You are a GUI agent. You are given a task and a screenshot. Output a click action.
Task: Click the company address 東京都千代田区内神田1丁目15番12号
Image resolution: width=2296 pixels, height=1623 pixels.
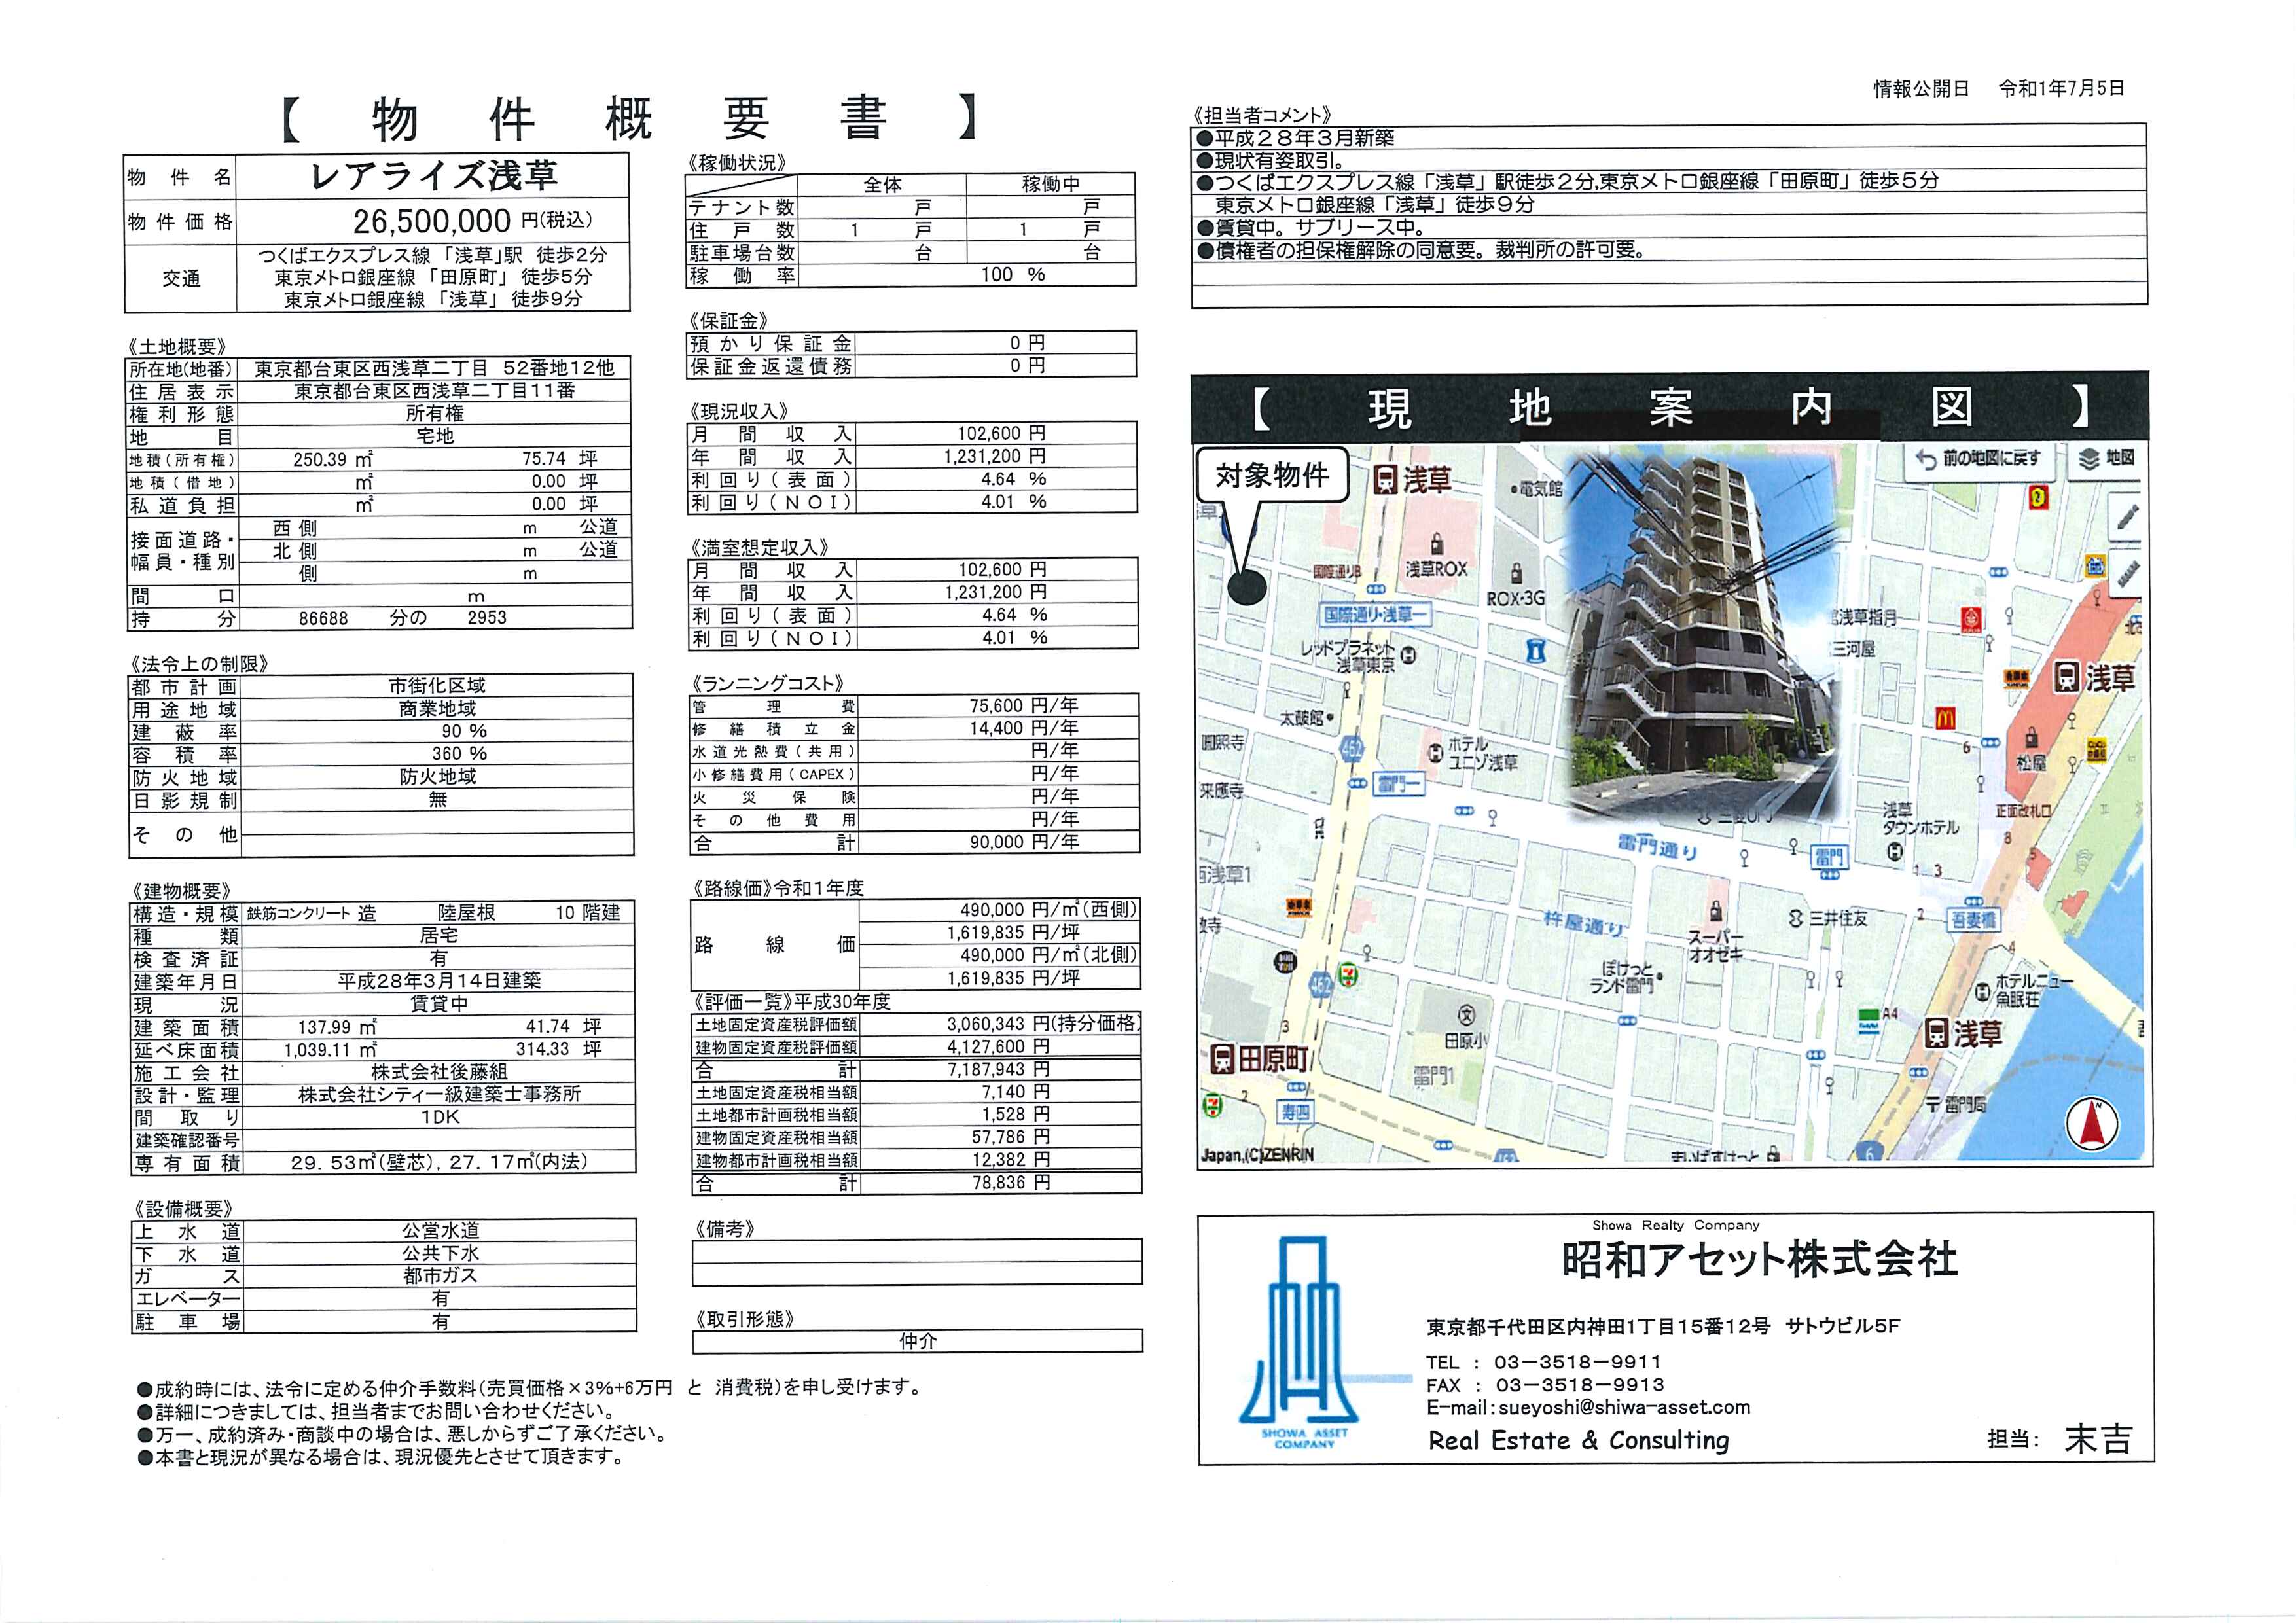(x=1597, y=1326)
